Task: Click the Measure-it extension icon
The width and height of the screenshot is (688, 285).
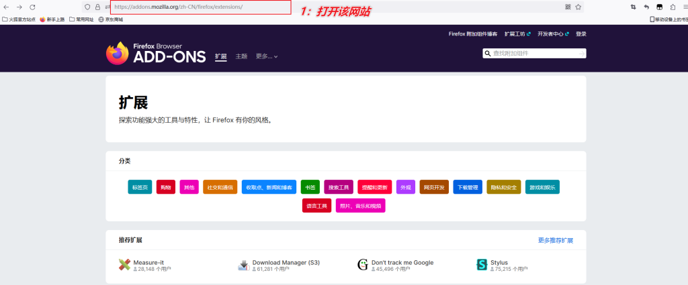Action: click(124, 264)
